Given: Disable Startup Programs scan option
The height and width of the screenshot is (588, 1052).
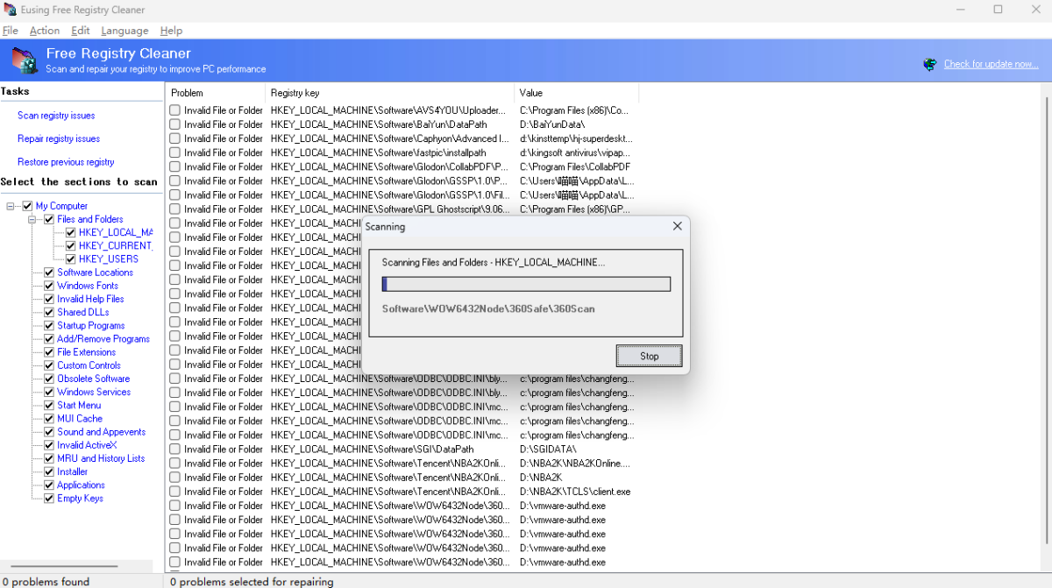Looking at the screenshot, I should coord(49,325).
